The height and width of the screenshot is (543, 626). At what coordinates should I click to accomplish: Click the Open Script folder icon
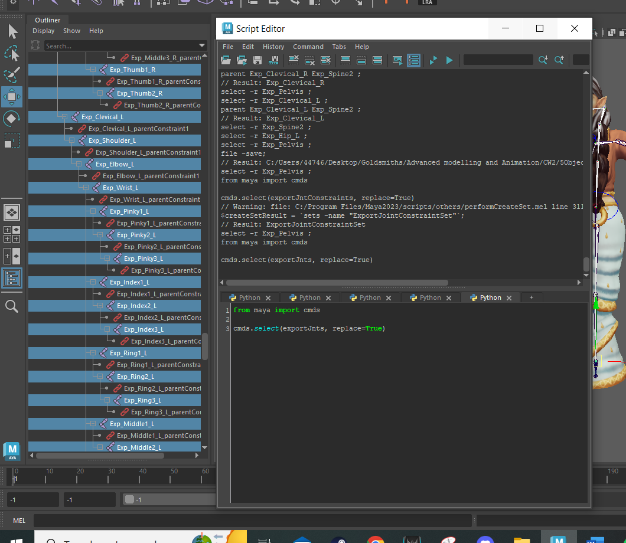click(x=226, y=60)
